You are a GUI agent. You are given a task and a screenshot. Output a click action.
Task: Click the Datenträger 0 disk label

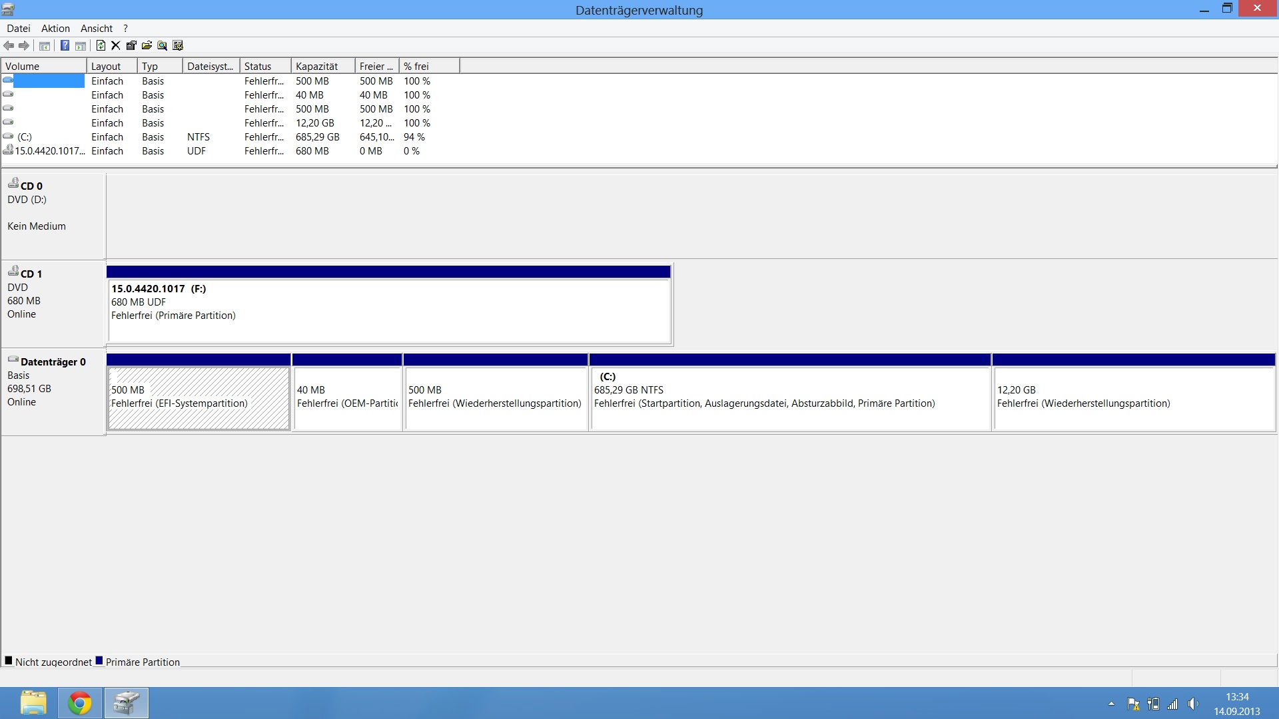point(53,362)
